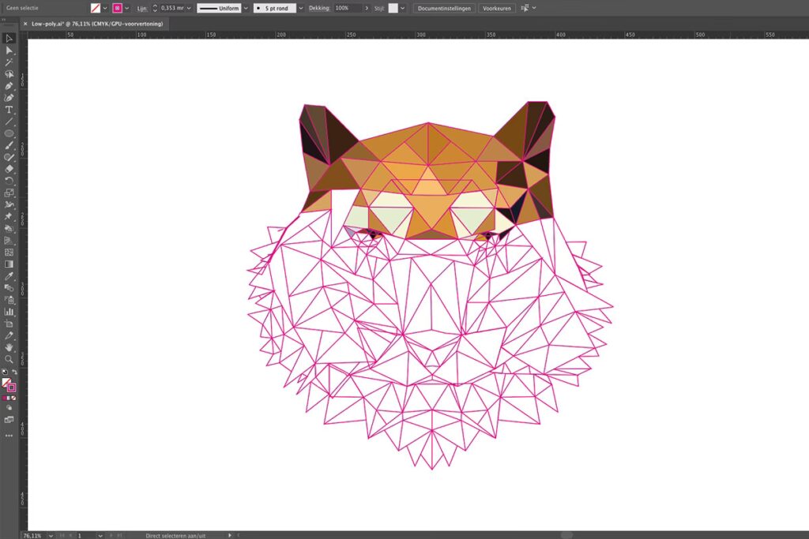Image resolution: width=809 pixels, height=539 pixels.
Task: Choose the Ellipse shape tool
Action: coord(9,133)
